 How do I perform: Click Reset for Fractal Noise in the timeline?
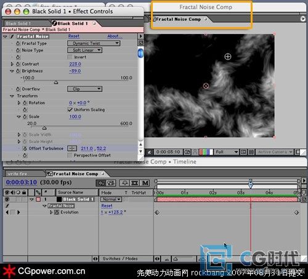coord(107,206)
